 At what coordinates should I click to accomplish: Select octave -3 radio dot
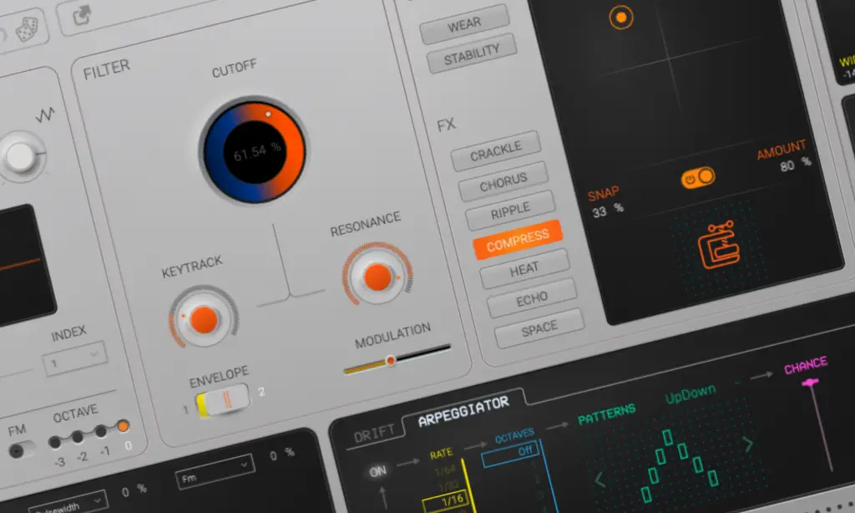pyautogui.click(x=54, y=443)
